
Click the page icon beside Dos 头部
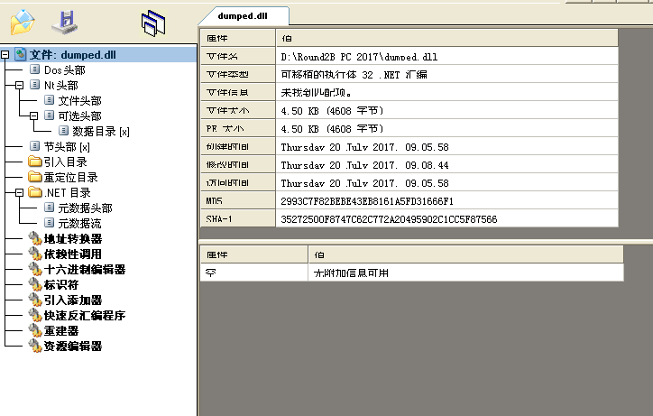(35, 69)
